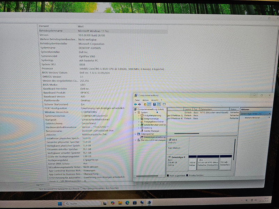
Task: Open Aufgabenplanung in the tree
Action: click(152, 115)
